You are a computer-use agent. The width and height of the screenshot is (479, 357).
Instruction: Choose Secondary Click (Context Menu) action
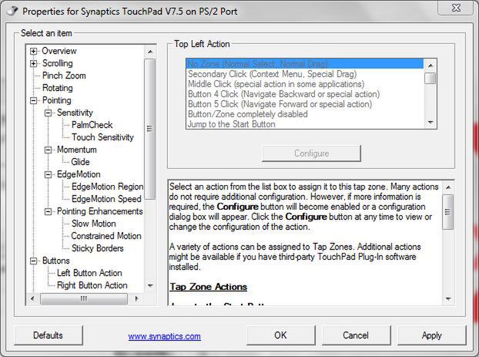point(304,74)
